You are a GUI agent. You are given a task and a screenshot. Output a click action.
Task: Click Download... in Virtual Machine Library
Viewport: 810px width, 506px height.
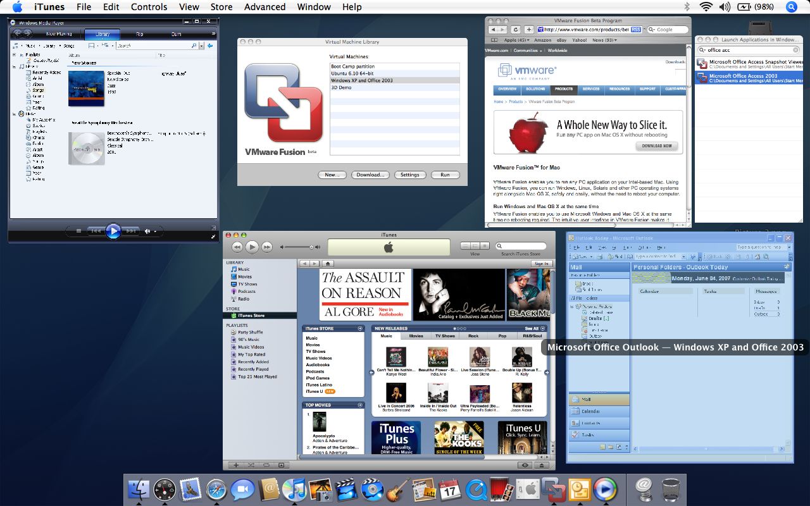(x=370, y=175)
